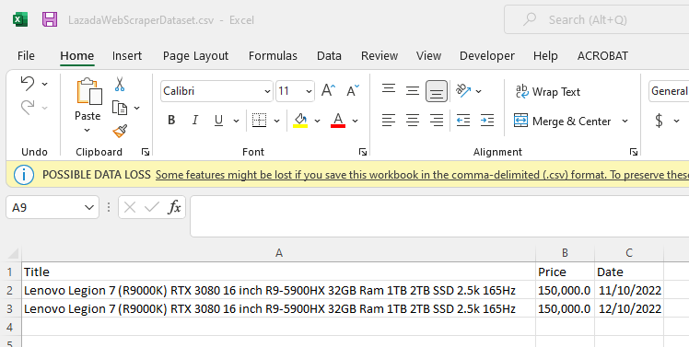689x347 pixels.
Task: Click the Paste clipboard icon
Action: [x=89, y=92]
